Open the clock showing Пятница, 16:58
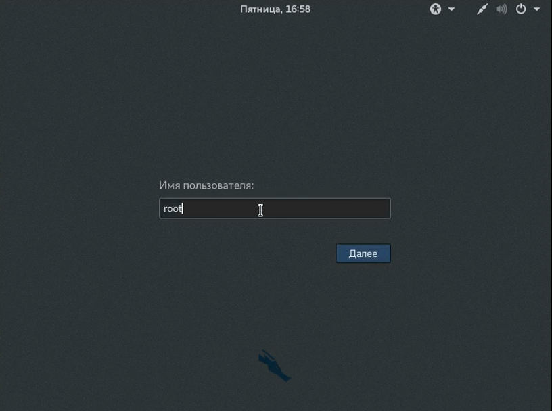The image size is (552, 411). click(275, 9)
